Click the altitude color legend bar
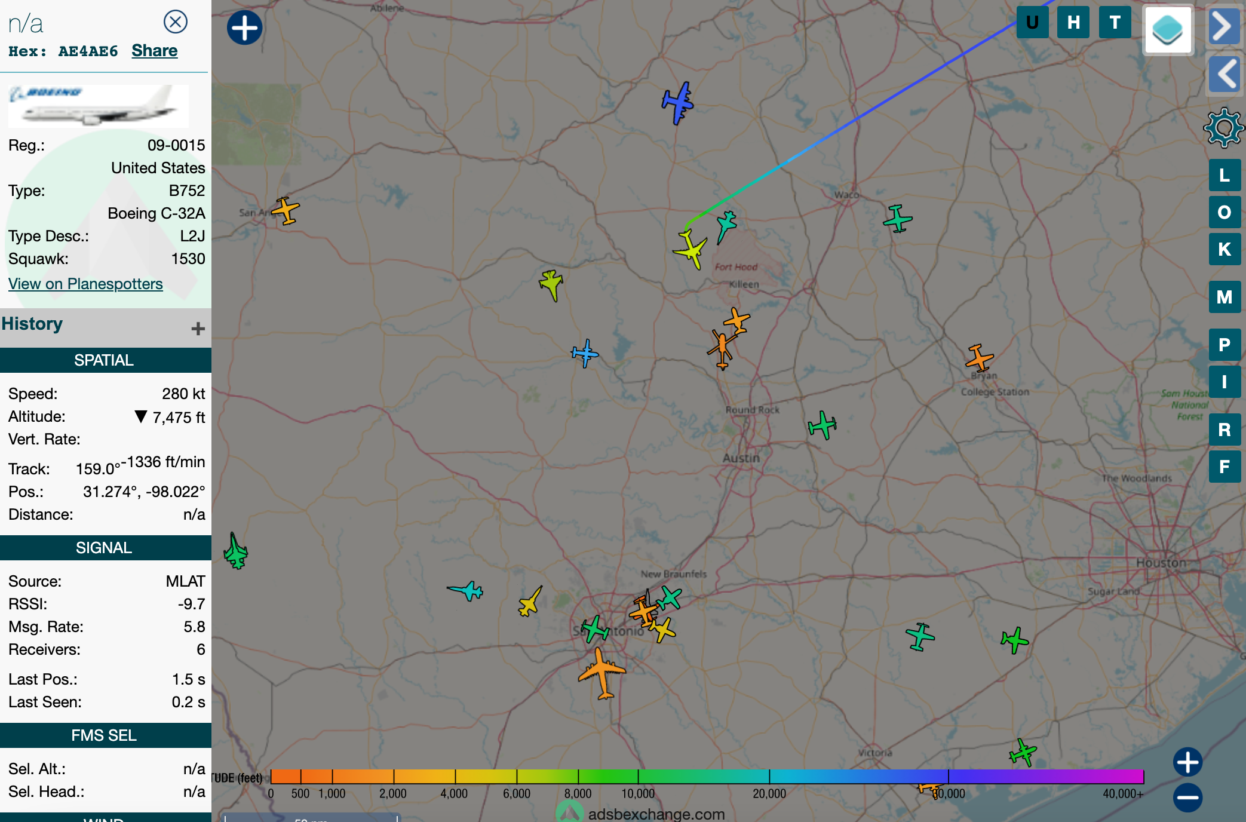The height and width of the screenshot is (822, 1246). click(x=707, y=776)
